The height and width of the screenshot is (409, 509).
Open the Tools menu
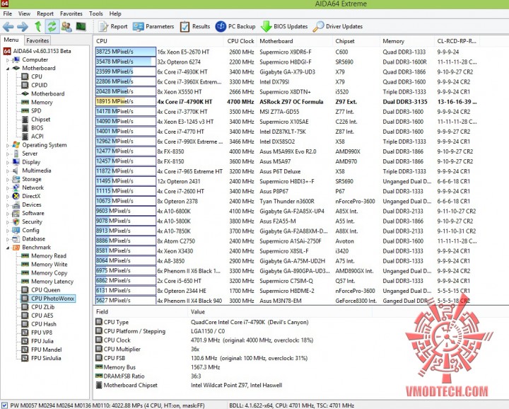click(95, 13)
